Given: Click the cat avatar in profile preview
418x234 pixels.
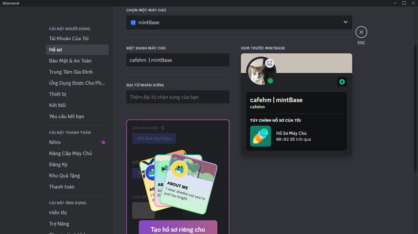Looking at the screenshot, I should click(x=261, y=72).
